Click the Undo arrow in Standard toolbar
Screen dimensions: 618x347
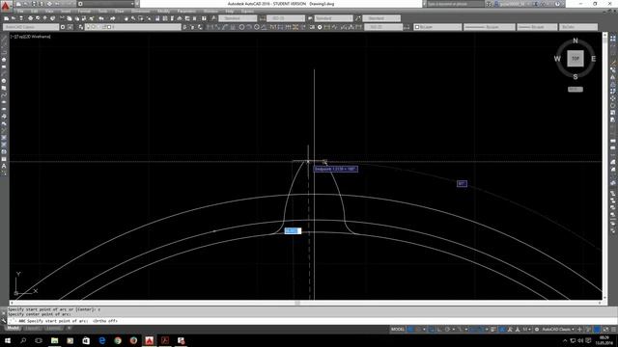(x=101, y=18)
